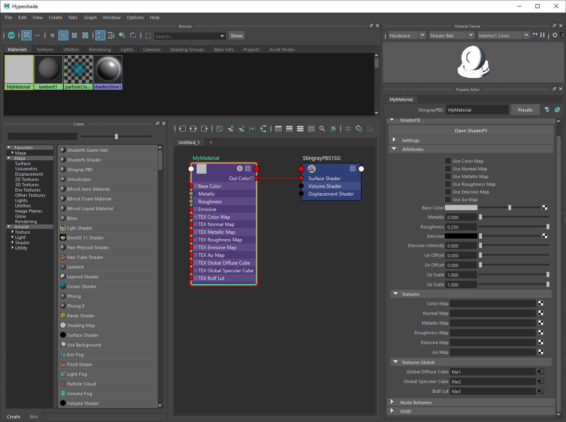Image resolution: width=566 pixels, height=422 pixels.
Task: Enable the Use Color Map checkbox
Action: pyautogui.click(x=448, y=161)
